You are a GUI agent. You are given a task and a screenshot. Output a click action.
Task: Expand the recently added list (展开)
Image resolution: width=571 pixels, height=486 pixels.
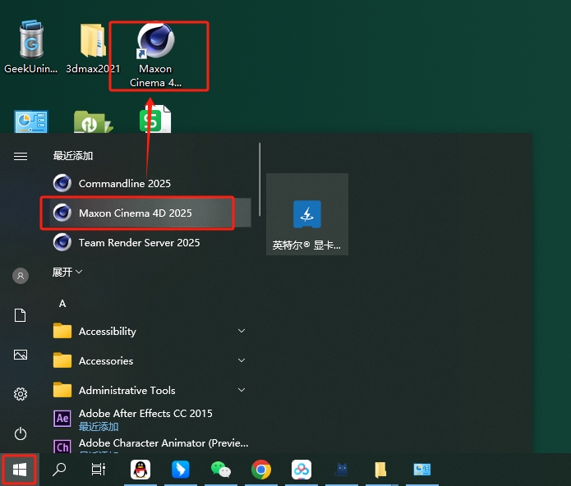tap(67, 272)
